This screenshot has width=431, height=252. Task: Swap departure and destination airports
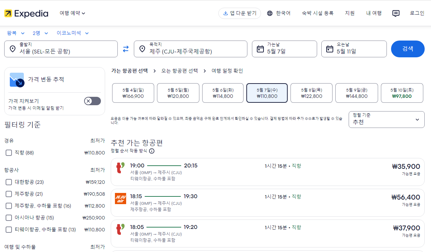(x=126, y=49)
